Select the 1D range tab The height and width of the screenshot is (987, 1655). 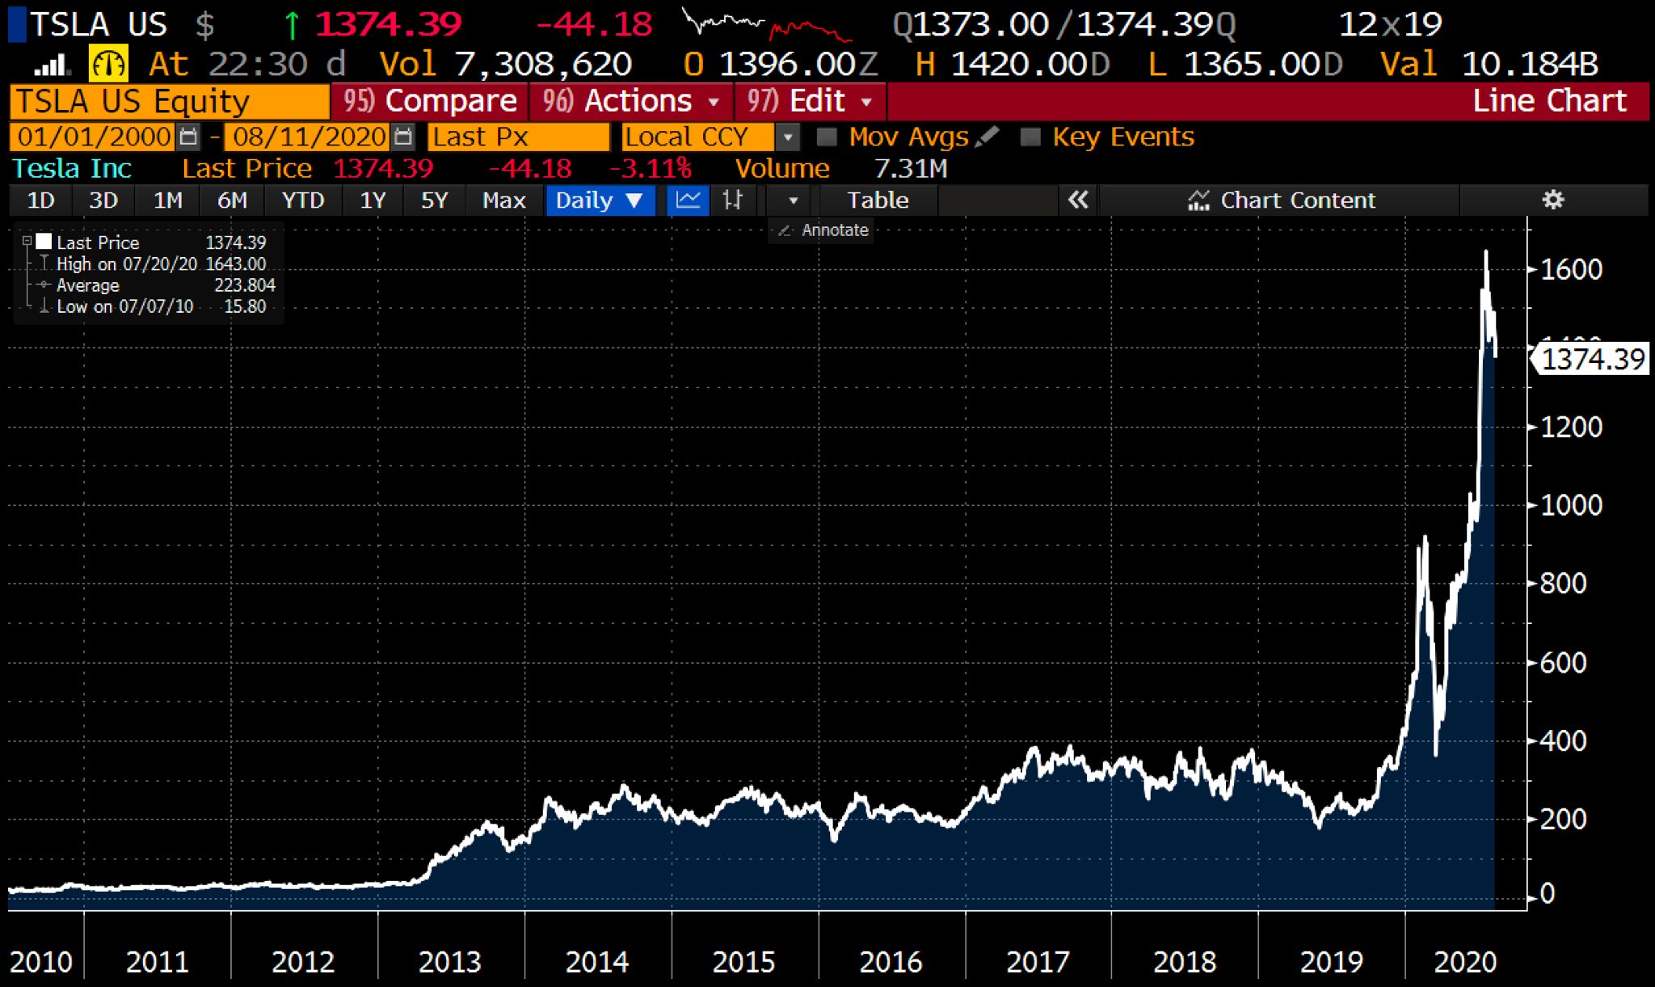tap(40, 200)
